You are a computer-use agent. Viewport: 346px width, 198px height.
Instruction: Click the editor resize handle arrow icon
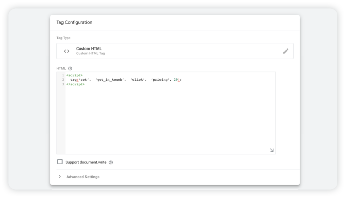tap(271, 151)
